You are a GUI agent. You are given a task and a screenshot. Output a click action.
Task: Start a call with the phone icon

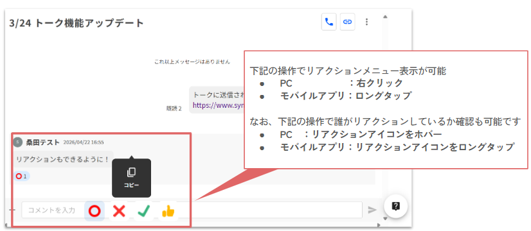328,22
